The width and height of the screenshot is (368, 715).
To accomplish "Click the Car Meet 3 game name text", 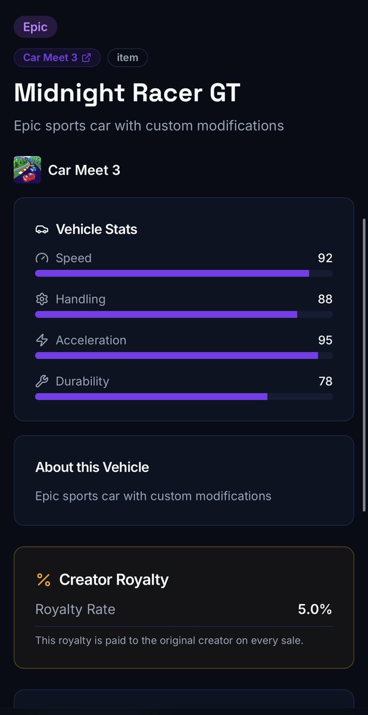I will (x=84, y=170).
